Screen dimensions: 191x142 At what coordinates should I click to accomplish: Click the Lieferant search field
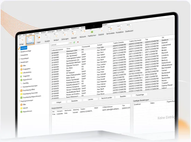(60, 44)
